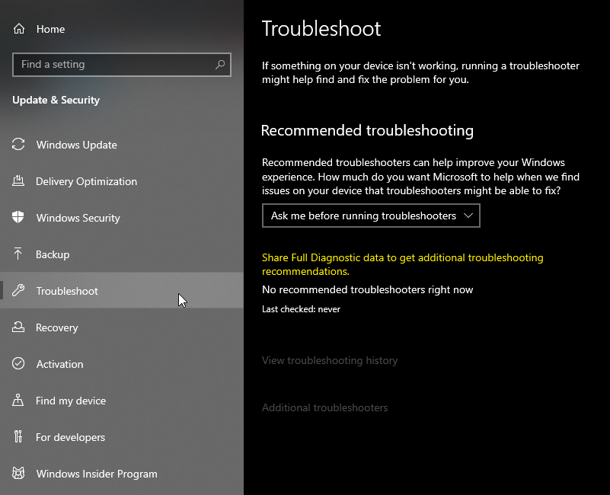This screenshot has width=610, height=495.
Task: Open the Windows Update settings page
Action: [x=76, y=145]
